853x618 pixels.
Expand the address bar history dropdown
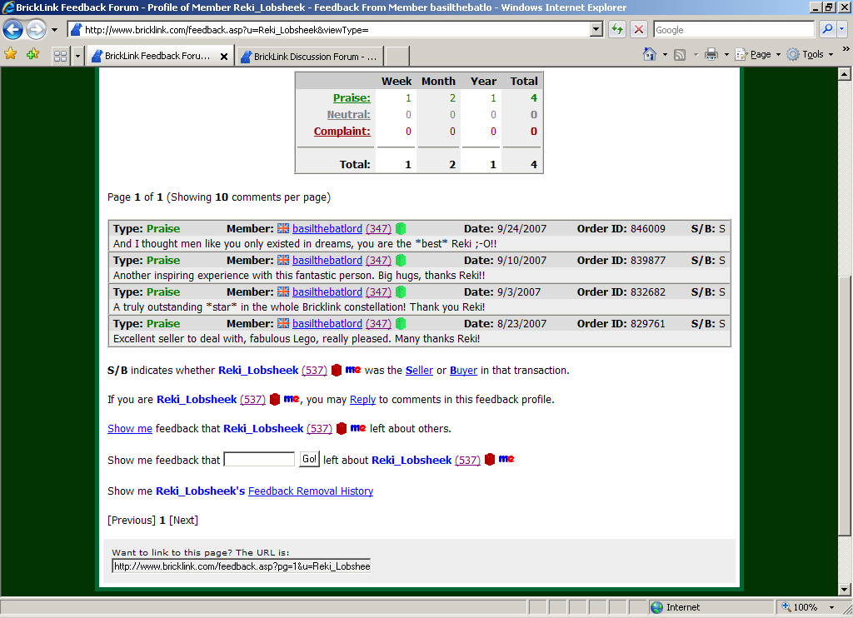tap(596, 29)
